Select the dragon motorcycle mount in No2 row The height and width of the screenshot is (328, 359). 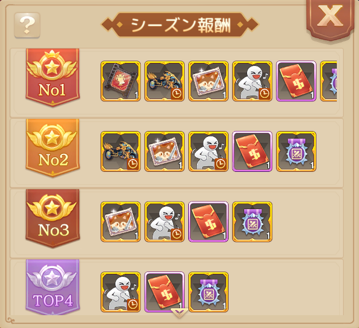[x=121, y=151]
